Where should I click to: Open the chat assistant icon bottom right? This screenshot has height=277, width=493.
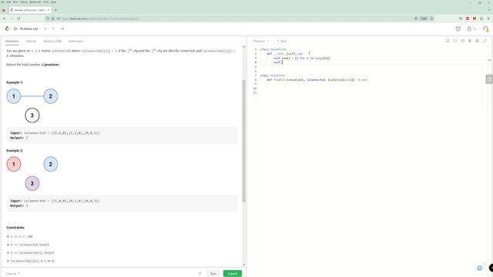pyautogui.click(x=480, y=268)
